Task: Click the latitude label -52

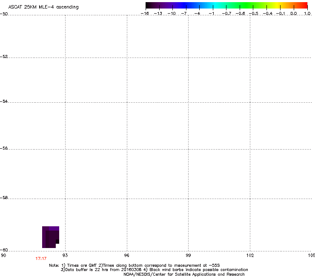Action: tap(4, 57)
